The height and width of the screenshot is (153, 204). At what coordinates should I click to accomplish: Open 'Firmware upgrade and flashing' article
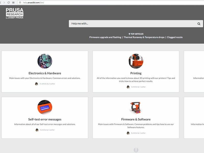[105, 37]
